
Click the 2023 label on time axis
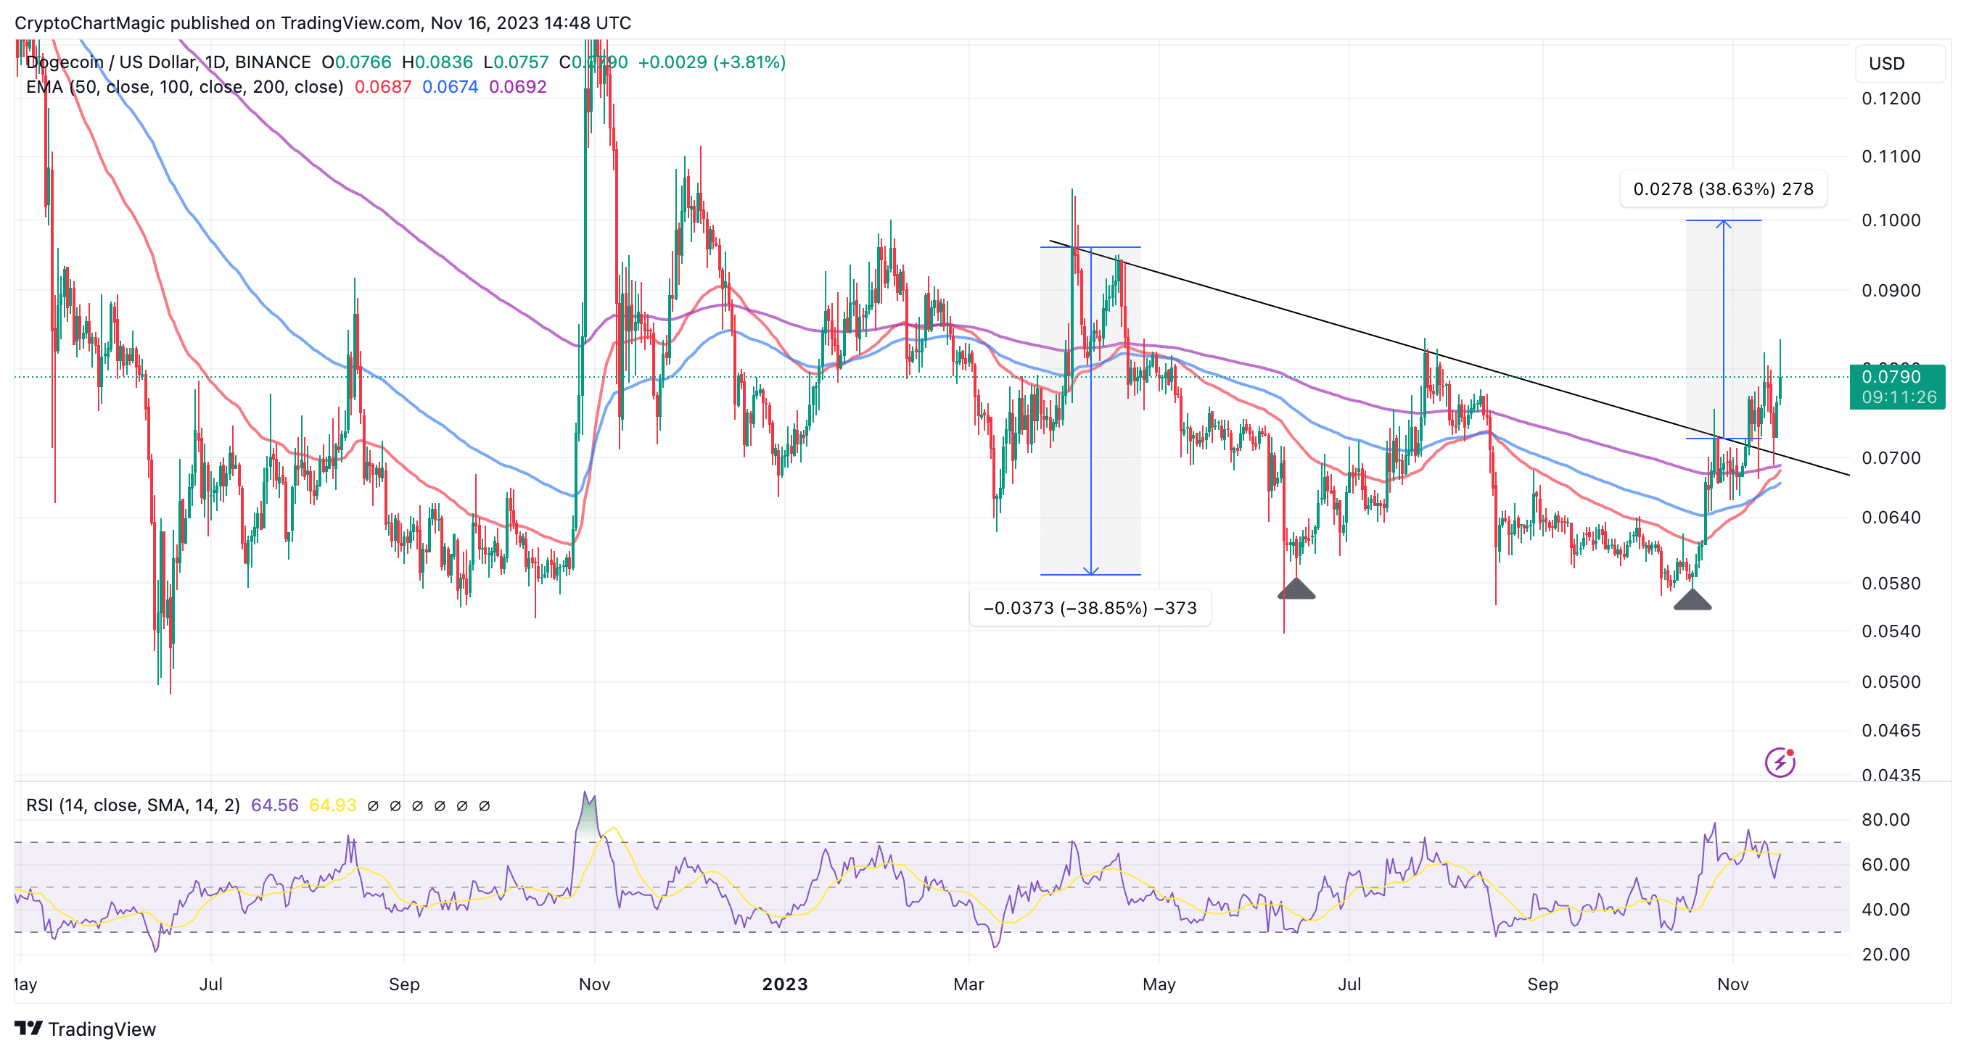click(x=784, y=984)
